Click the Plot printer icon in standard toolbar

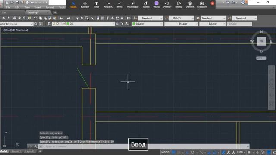click(x=15, y=18)
